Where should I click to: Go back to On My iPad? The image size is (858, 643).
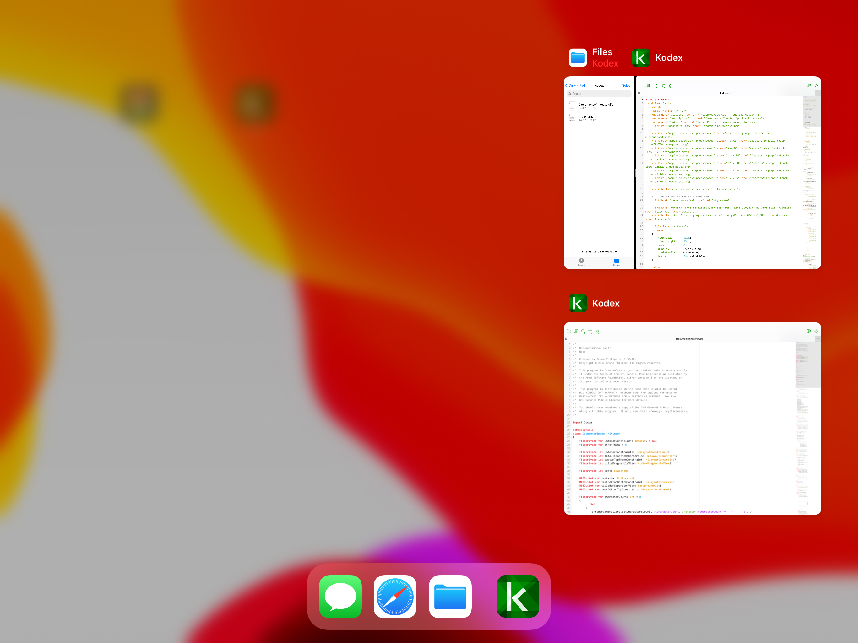(576, 86)
